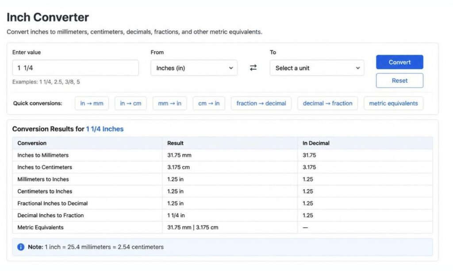Click the Convert button
This screenshot has height=271, width=453.
(399, 62)
